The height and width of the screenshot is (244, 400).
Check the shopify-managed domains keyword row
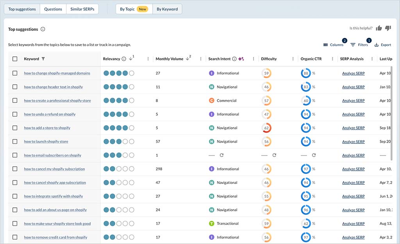click(15, 73)
